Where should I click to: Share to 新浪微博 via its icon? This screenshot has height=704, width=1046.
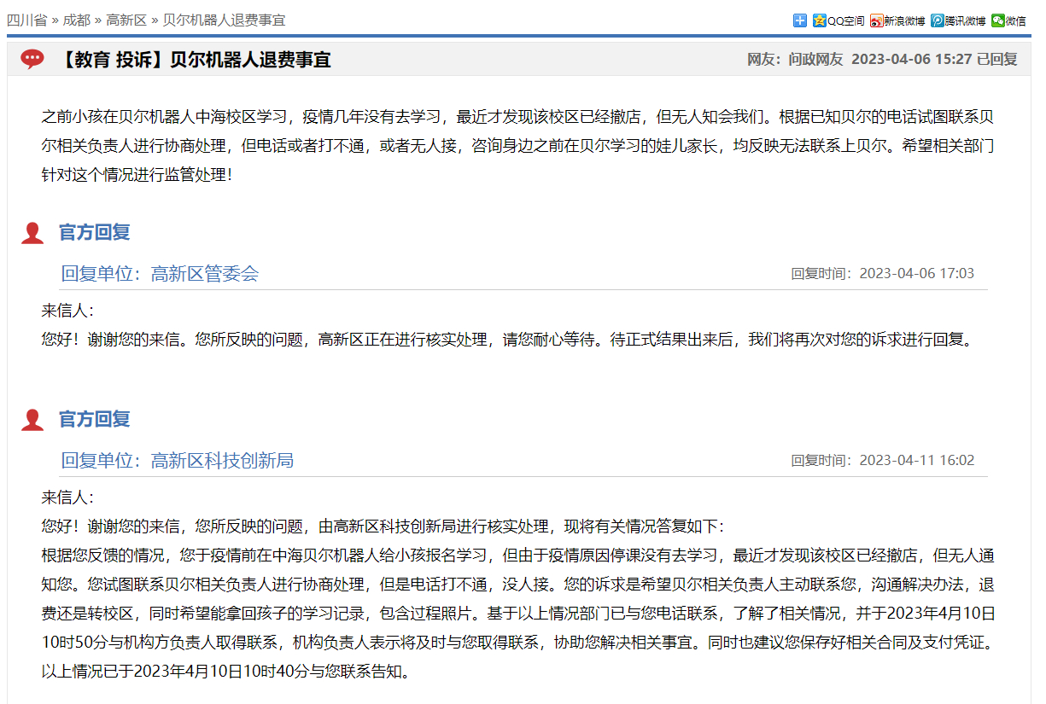pos(897,20)
